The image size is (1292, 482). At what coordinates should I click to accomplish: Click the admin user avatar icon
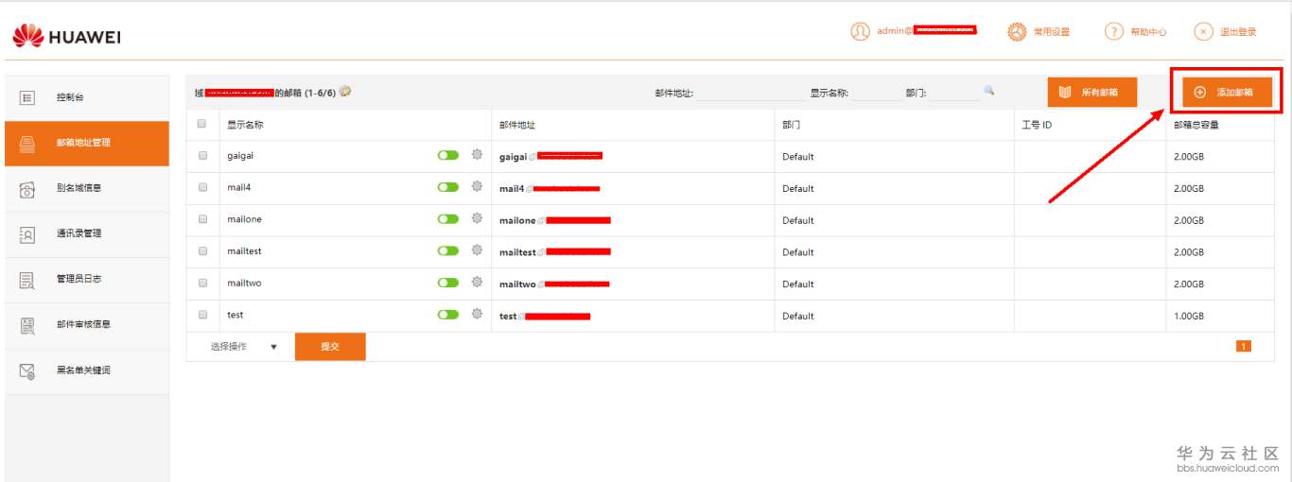pos(860,31)
